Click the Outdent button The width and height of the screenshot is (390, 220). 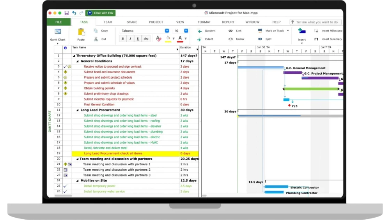click(x=207, y=31)
